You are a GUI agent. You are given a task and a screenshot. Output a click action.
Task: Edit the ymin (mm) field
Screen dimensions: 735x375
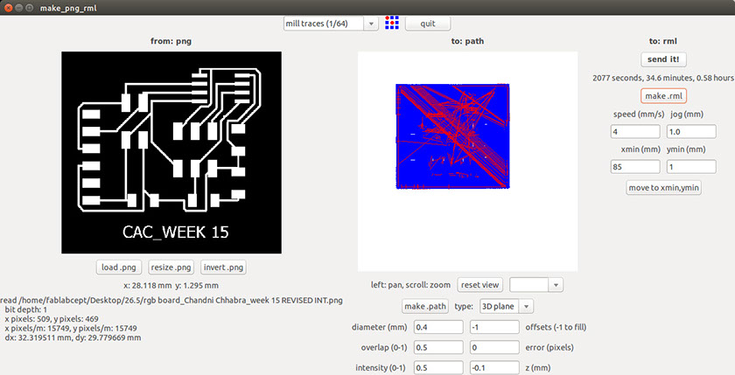click(691, 167)
